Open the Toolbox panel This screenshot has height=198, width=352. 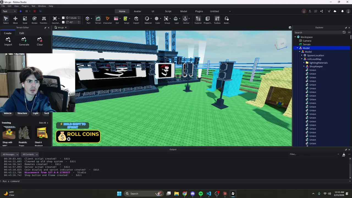coord(217,20)
